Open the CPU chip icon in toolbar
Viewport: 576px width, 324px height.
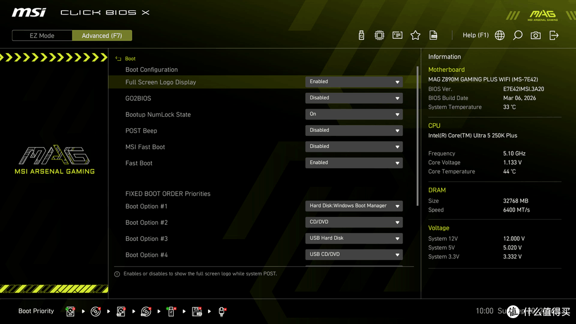tap(379, 35)
